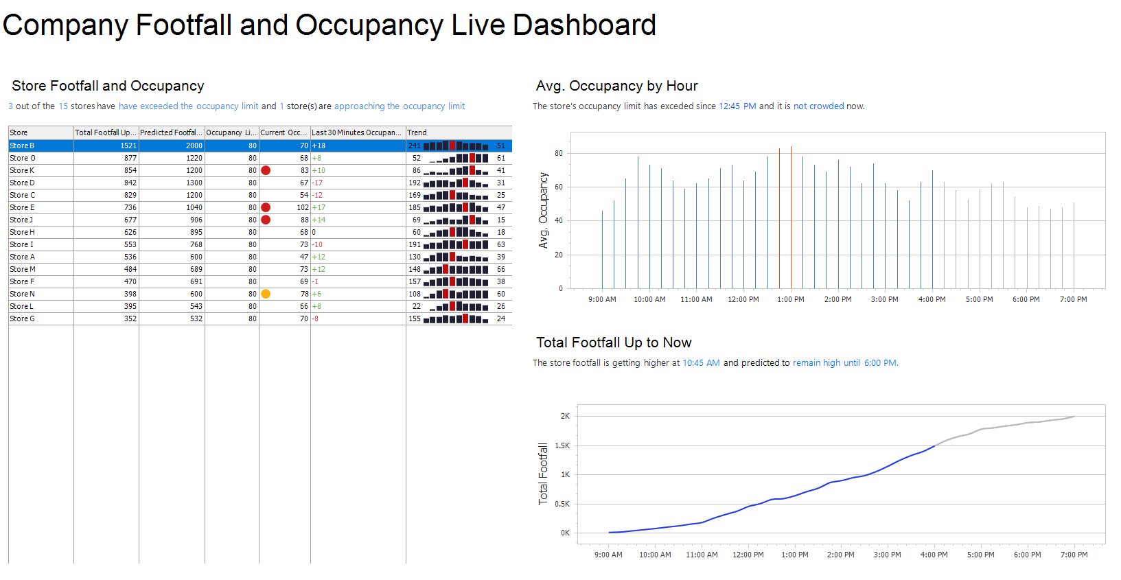
Task: Click Store A trend sparkline
Action: (x=456, y=257)
